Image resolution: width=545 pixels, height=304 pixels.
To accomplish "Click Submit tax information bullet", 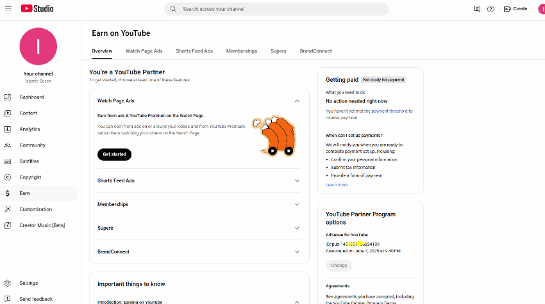I will [353, 167].
